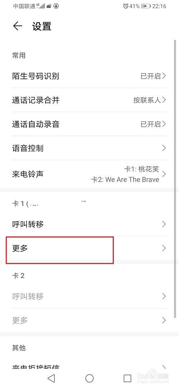Screen dimensions: 179x388
Task: Tap the home circle navigation button
Action: click(89, 378)
